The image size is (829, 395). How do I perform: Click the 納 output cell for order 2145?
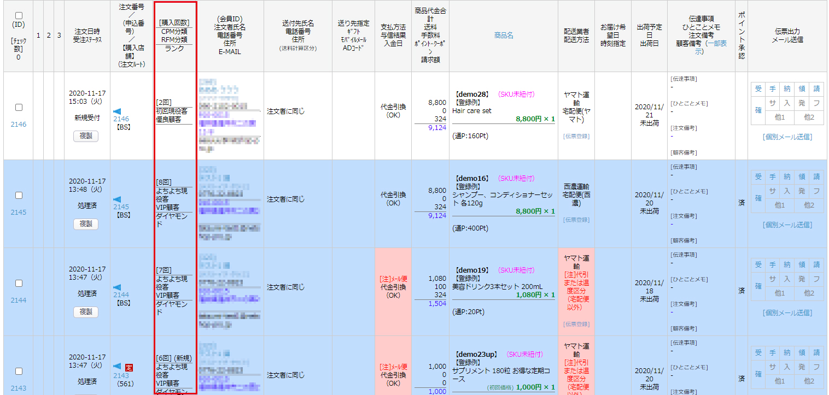click(x=787, y=176)
